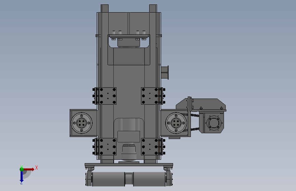Click the red X axis of the orientation triad

pyautogui.click(x=29, y=169)
